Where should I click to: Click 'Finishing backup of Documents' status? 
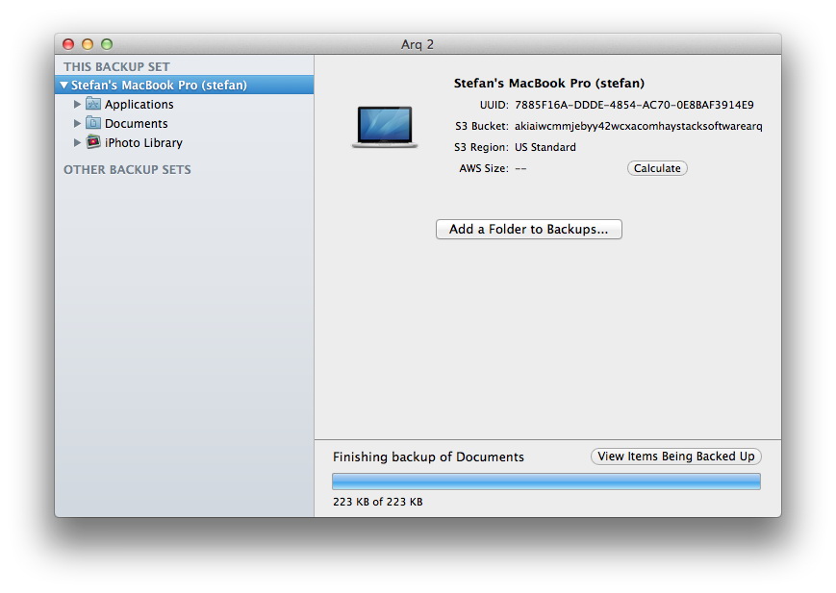point(428,457)
